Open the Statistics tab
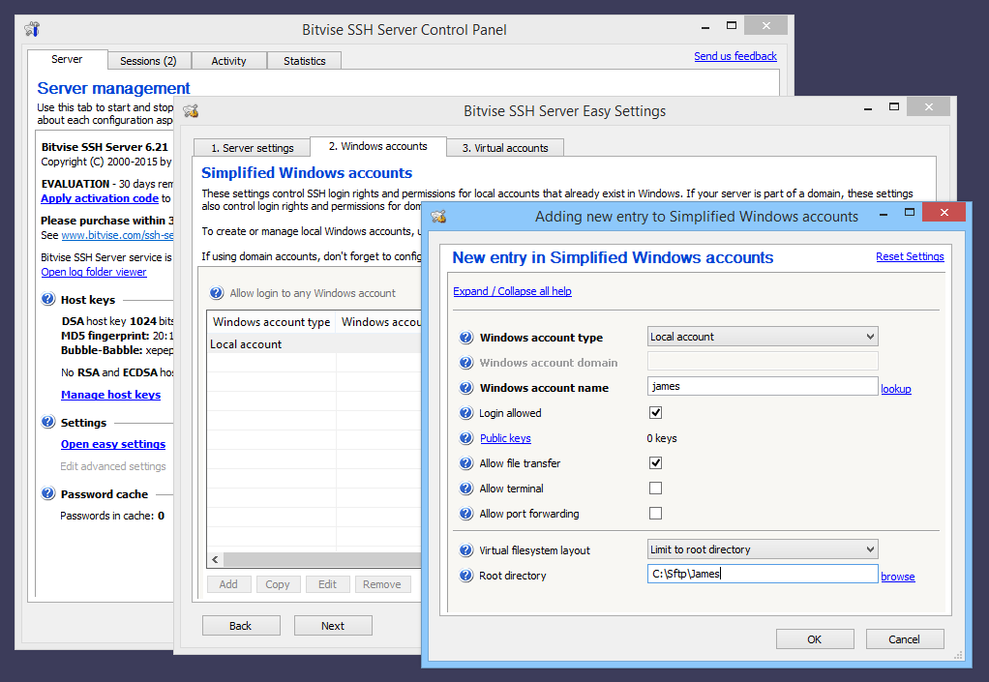The image size is (989, 682). (x=304, y=61)
